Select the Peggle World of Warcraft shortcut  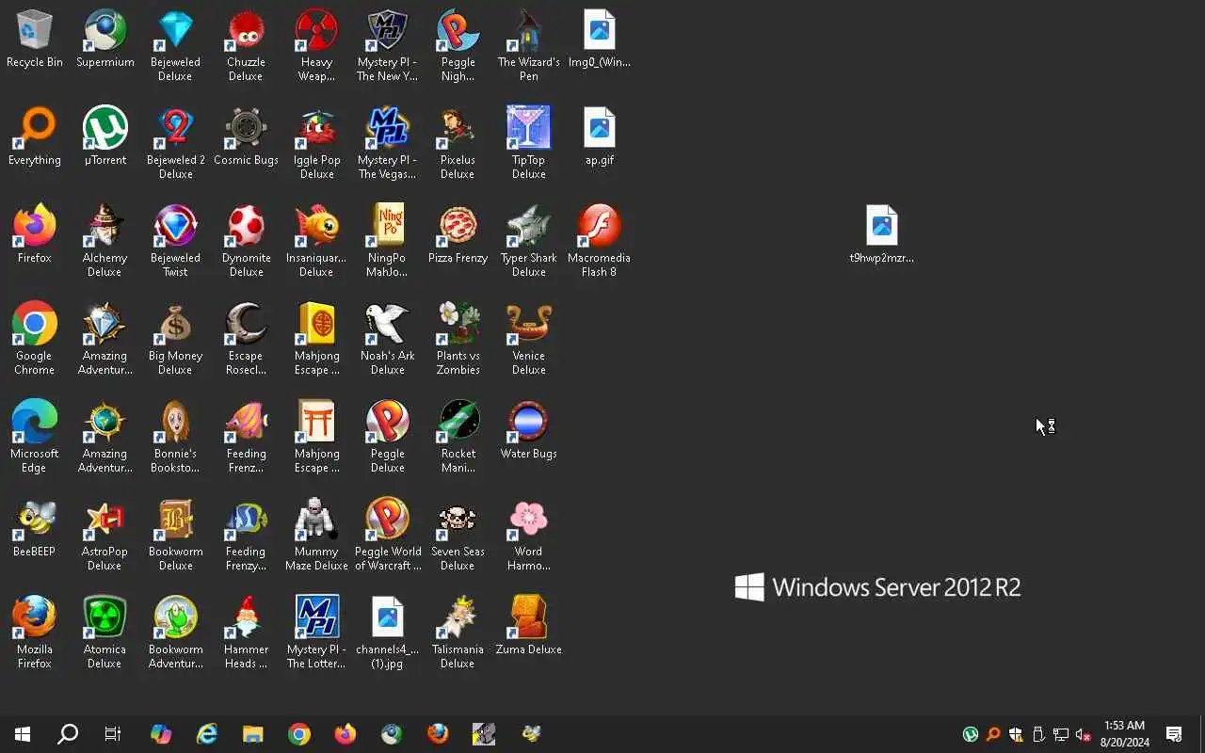[x=387, y=536]
